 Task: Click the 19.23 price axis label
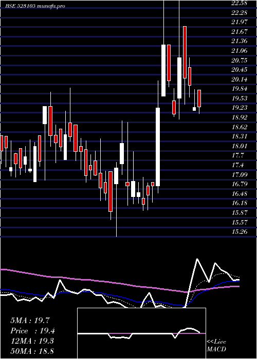[240, 108]
